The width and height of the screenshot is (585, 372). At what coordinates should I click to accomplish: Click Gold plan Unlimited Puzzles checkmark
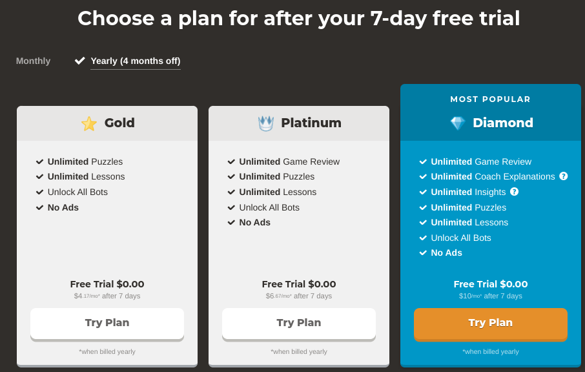[x=39, y=161]
